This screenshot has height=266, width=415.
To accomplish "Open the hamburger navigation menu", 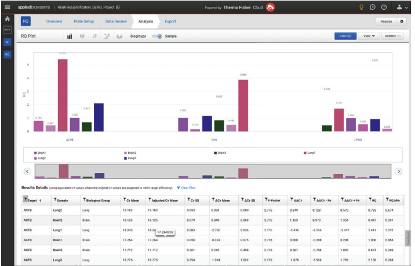I will (7, 7).
